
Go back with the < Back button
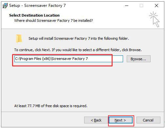(96, 120)
